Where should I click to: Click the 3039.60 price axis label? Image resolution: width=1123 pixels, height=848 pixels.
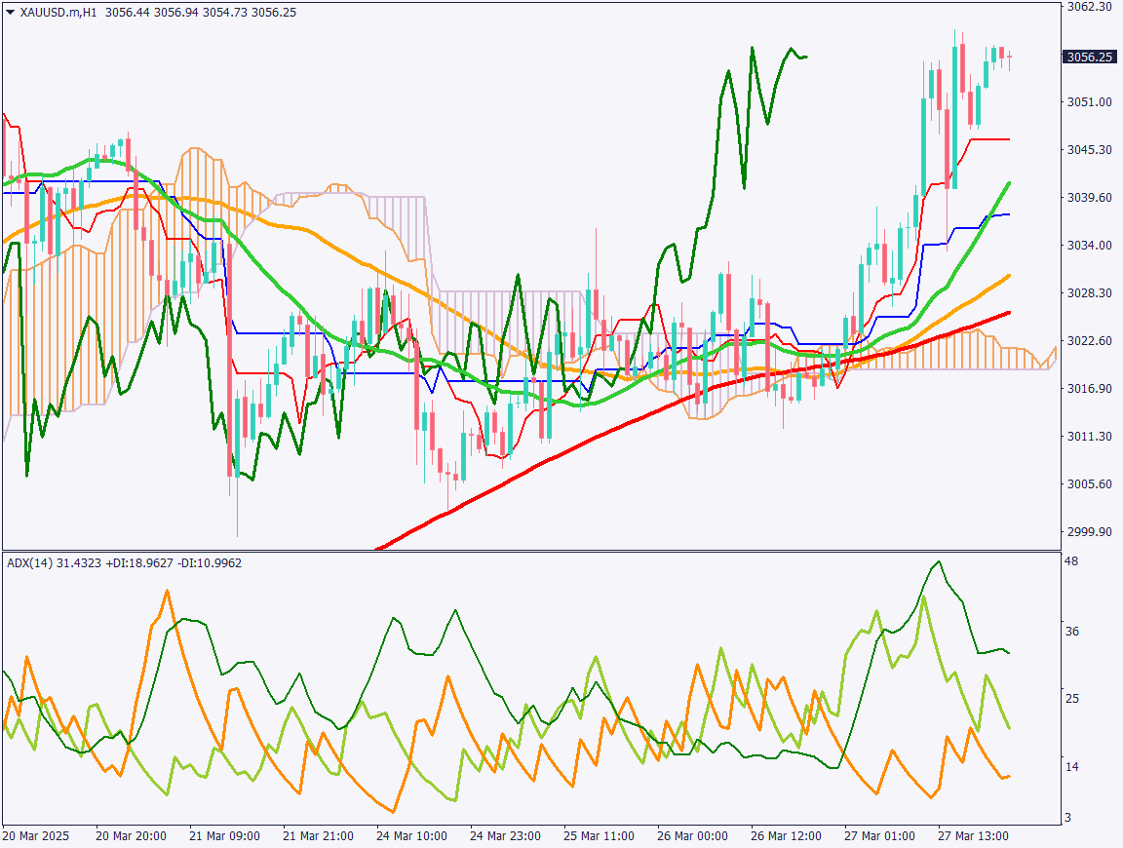tap(1089, 198)
